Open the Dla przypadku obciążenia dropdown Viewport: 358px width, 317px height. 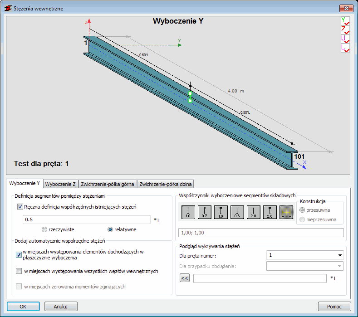(x=305, y=266)
